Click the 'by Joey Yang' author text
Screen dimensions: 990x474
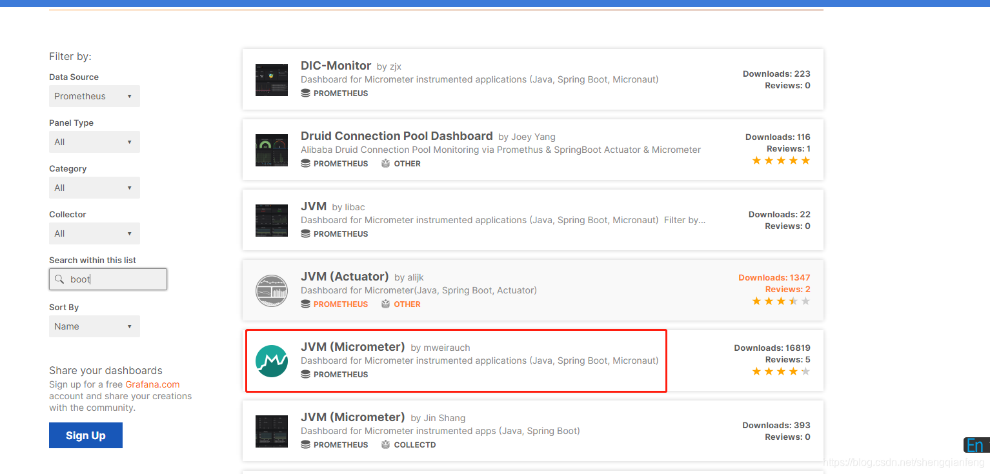527,137
